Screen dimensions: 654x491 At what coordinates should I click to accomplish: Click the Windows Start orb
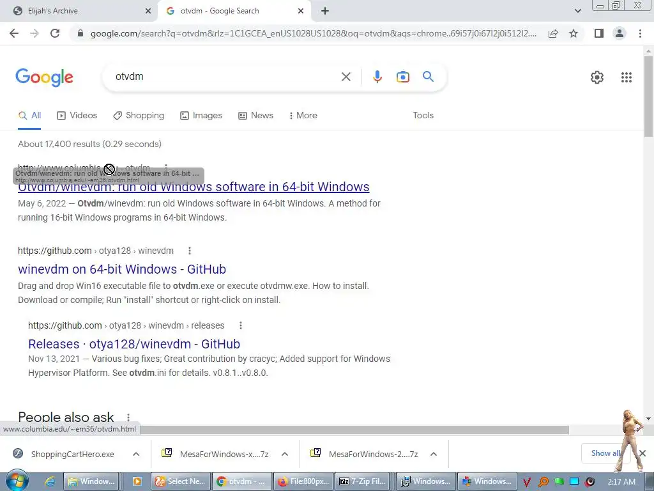(17, 481)
